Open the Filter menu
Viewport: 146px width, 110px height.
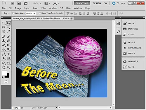coord(44,8)
